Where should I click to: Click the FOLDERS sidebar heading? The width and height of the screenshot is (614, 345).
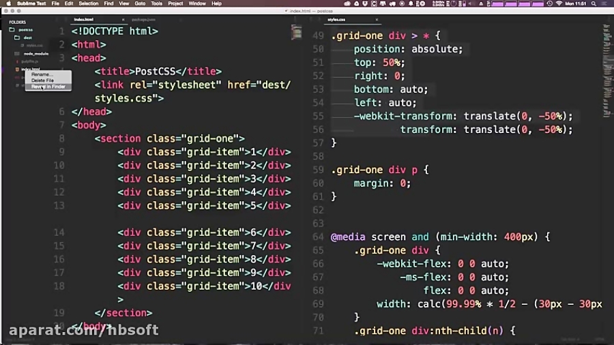(17, 22)
